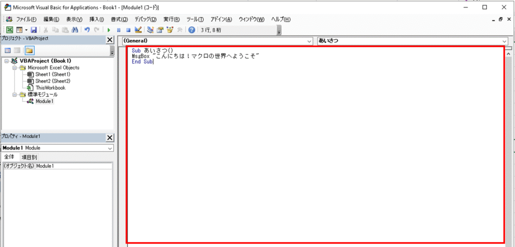
Task: Collapse the 標準モジュール folder
Action: click(15, 94)
